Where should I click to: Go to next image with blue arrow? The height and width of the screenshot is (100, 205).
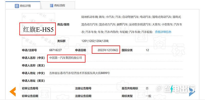192,92
